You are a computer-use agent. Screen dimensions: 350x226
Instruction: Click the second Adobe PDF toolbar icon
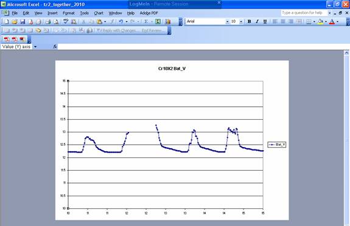(14, 39)
